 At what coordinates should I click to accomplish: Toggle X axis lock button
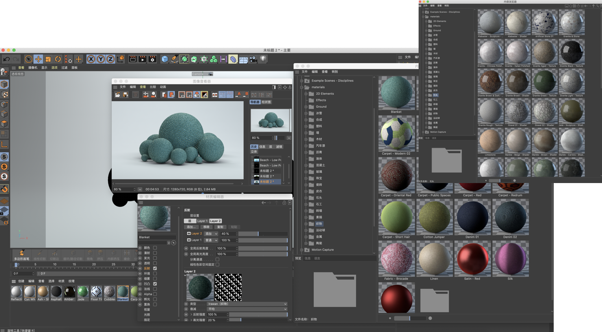(91, 59)
